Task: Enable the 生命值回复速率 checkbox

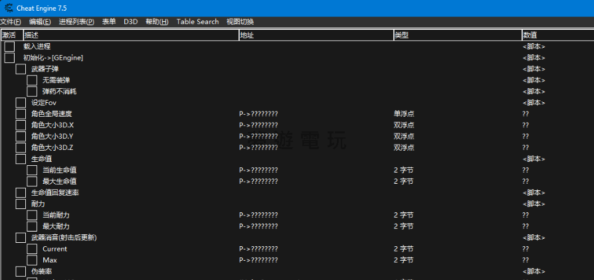Action: pos(21,193)
